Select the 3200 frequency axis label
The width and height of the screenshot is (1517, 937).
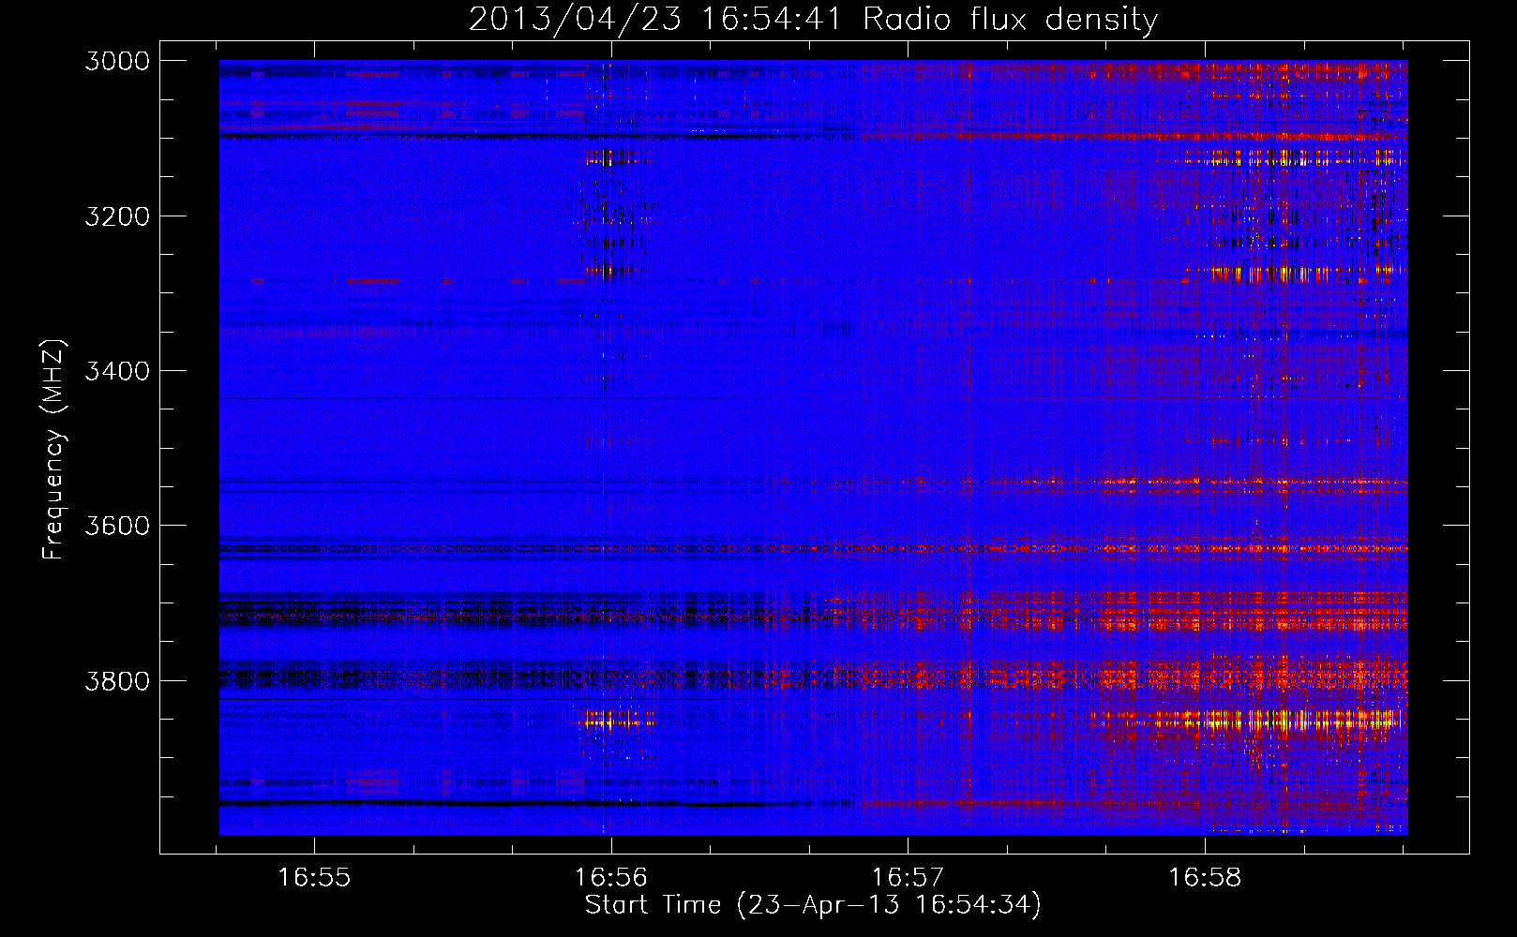click(x=117, y=216)
